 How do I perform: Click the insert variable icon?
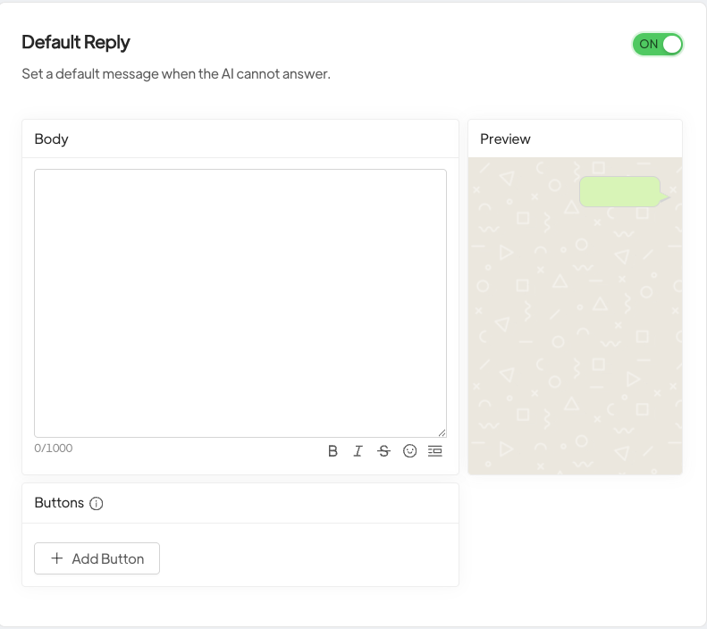point(435,451)
